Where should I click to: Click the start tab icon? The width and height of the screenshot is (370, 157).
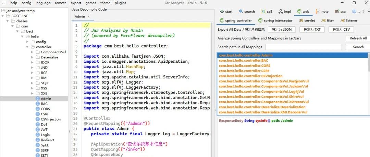222,11
